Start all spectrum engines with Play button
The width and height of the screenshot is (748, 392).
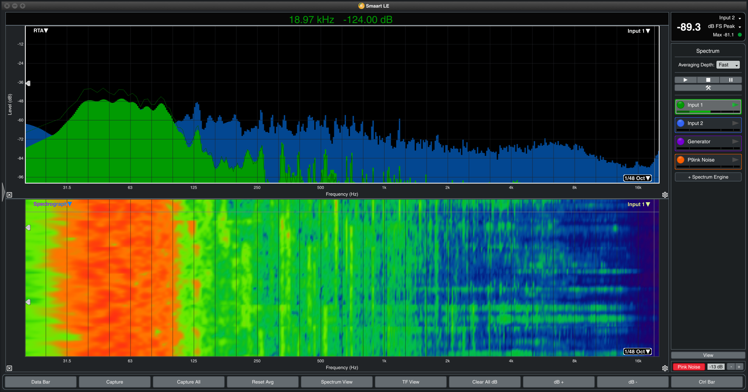click(685, 80)
